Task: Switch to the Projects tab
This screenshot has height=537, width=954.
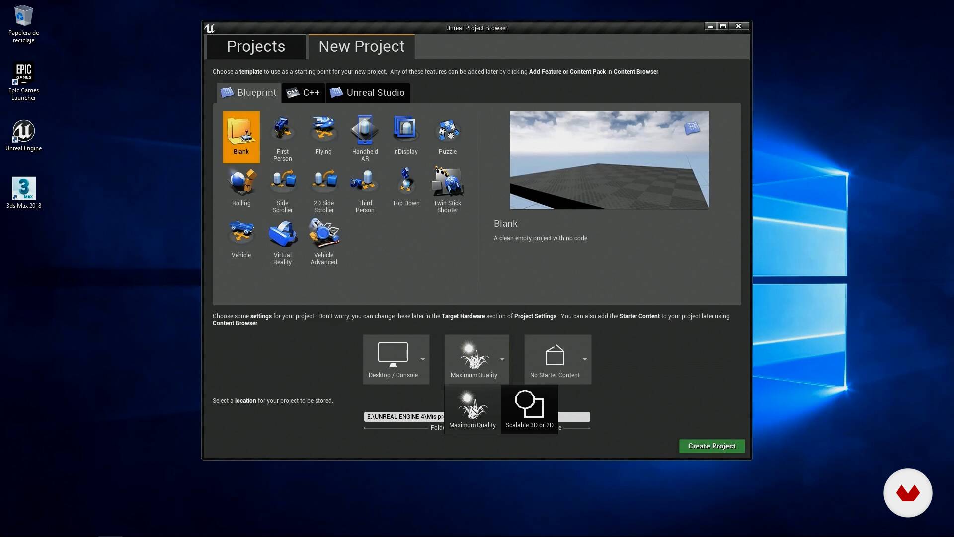Action: tap(256, 46)
